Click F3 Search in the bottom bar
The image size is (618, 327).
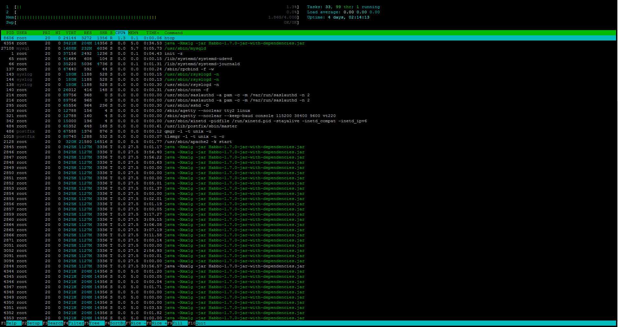[x=53, y=323]
